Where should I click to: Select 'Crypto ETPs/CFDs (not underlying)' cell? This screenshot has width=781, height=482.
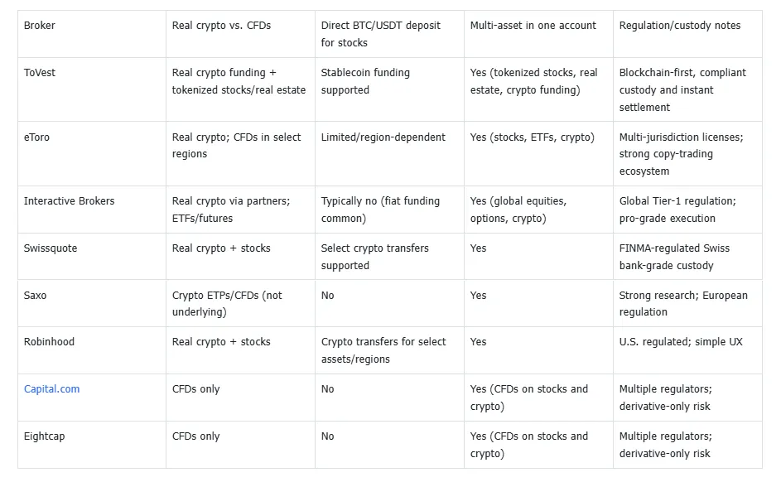tap(227, 304)
